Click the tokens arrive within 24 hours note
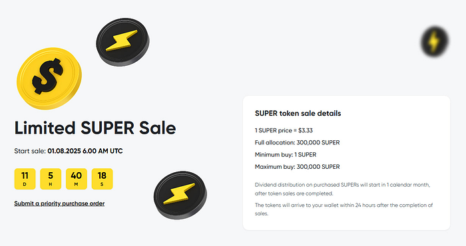Image resolution: width=466 pixels, height=246 pixels. 344,209
